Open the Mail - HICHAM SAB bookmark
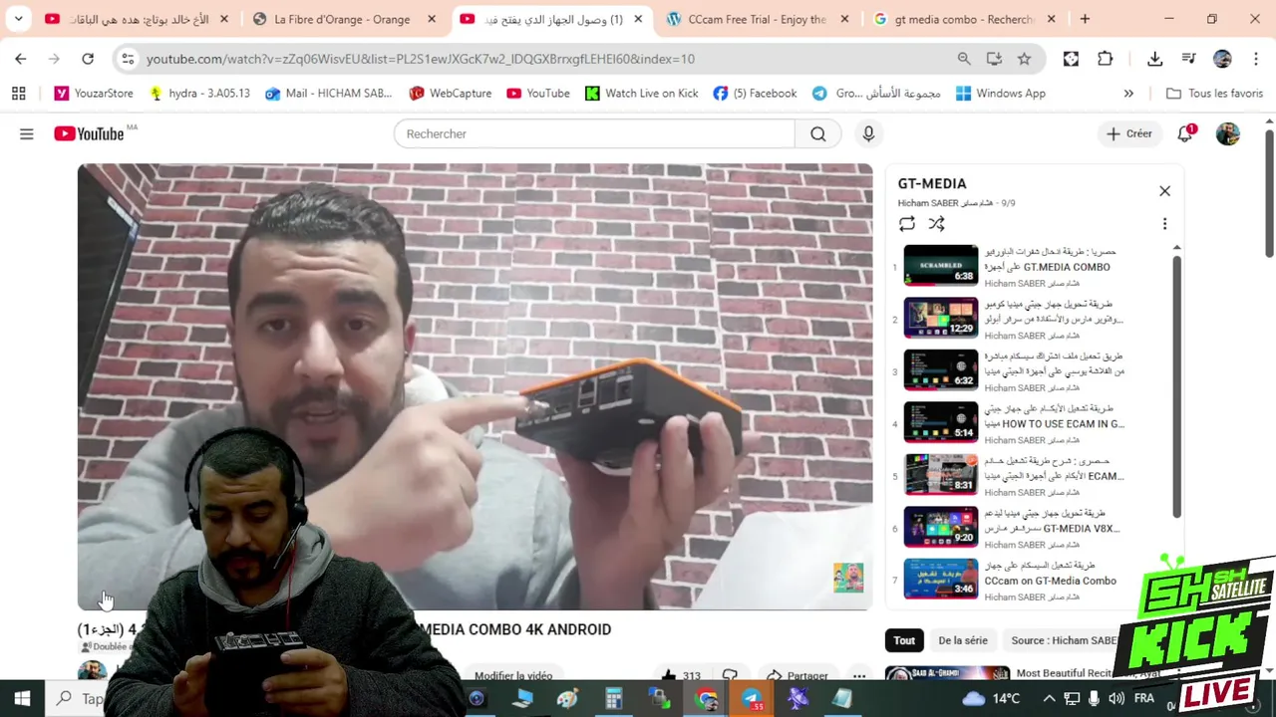 (328, 94)
